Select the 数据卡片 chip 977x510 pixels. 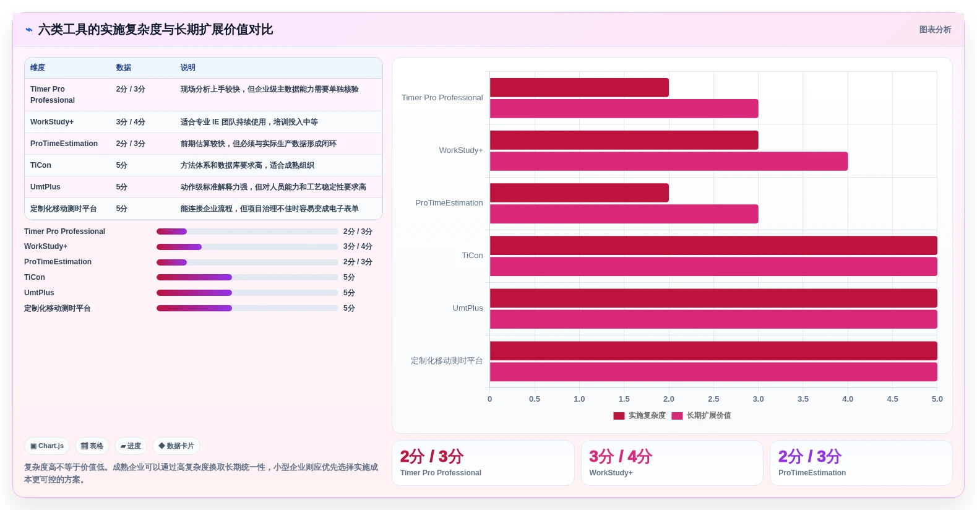[176, 446]
